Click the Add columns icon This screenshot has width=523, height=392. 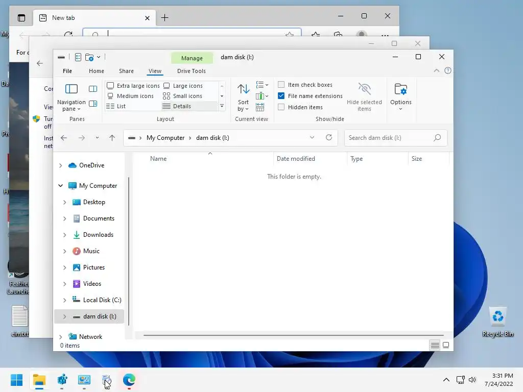tap(262, 96)
